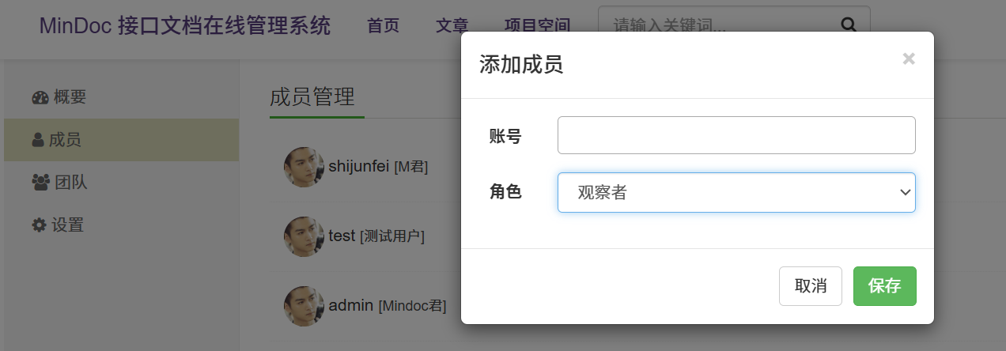Focus the 账号 account input field

736,135
